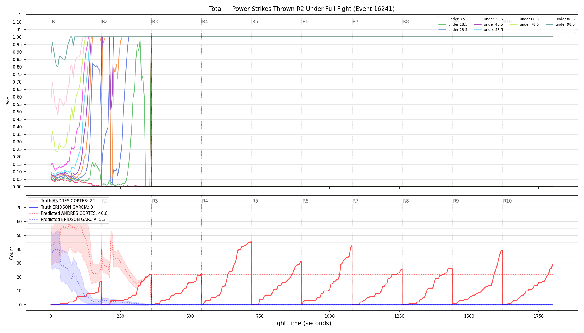The height and width of the screenshot is (333, 584).
Task: Click the 0.50 tick on the Prob axis
Action: click(x=17, y=112)
